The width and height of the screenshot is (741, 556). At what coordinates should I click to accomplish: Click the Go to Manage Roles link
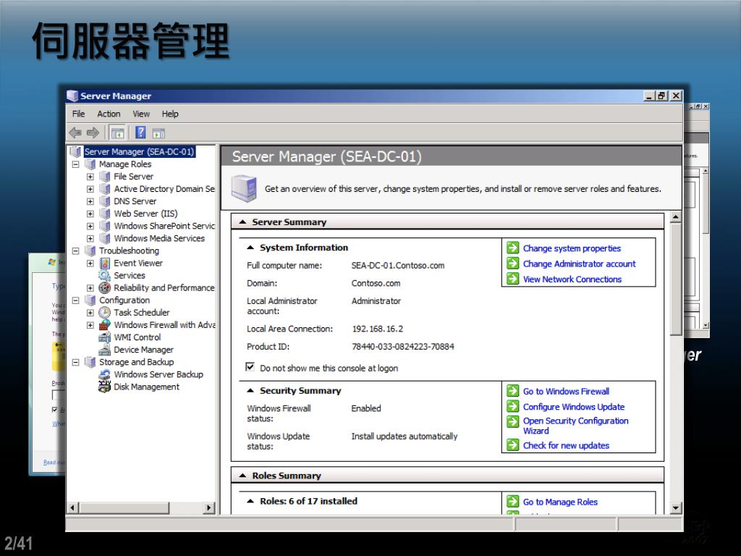tap(561, 502)
